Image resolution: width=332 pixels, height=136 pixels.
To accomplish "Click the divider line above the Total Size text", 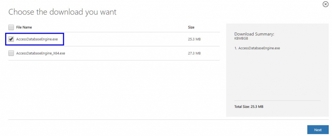I will pyautogui.click(x=277, y=100).
